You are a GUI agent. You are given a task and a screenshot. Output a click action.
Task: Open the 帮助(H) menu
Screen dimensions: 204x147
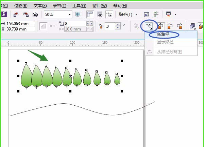click(120, 6)
